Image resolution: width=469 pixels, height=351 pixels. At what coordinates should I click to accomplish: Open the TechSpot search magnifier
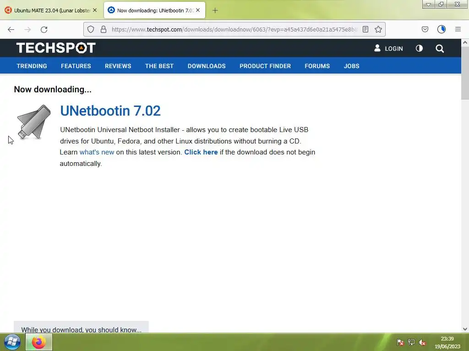[x=440, y=48]
